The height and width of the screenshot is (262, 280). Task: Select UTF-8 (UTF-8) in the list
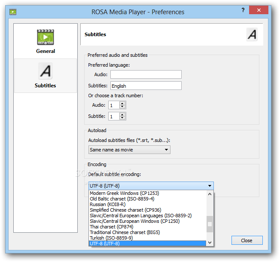coord(147,244)
